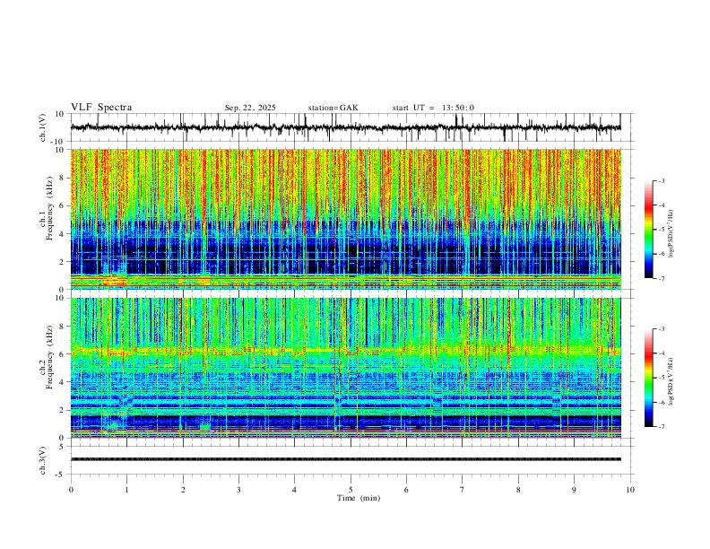Select the date text "Sep. 22, 2025"
Screen dimensions: 710x549
tap(250, 108)
